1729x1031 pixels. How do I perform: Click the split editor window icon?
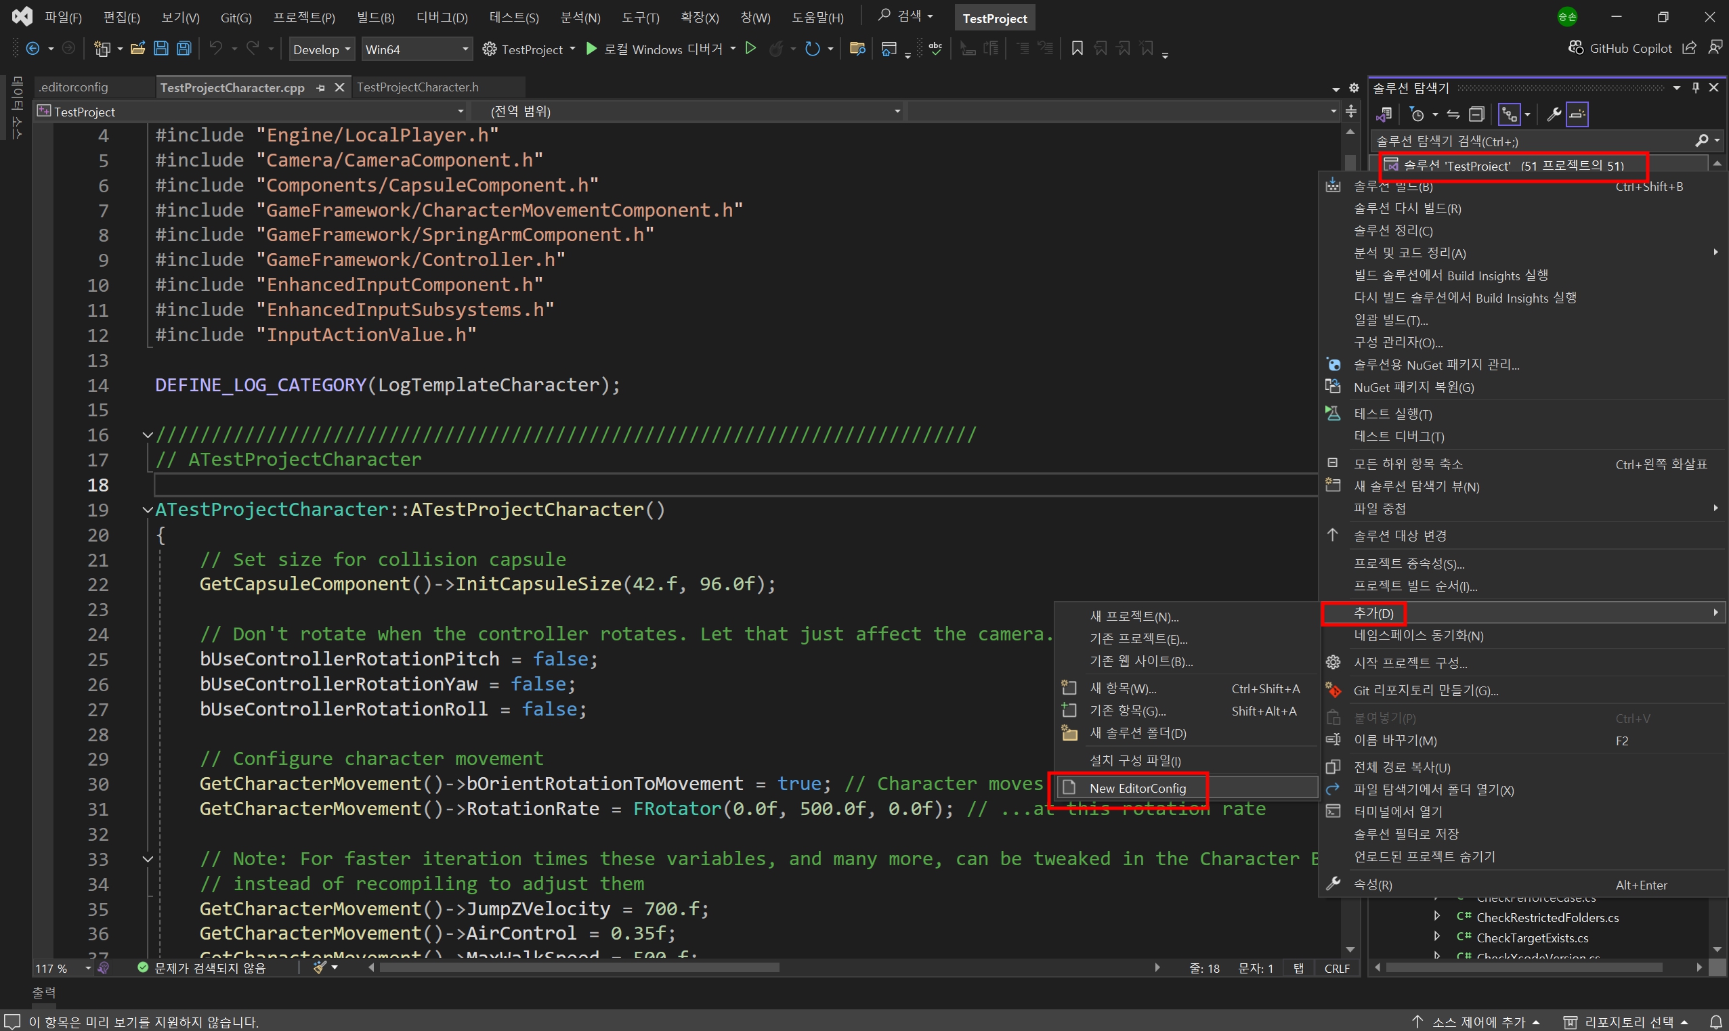(1351, 111)
